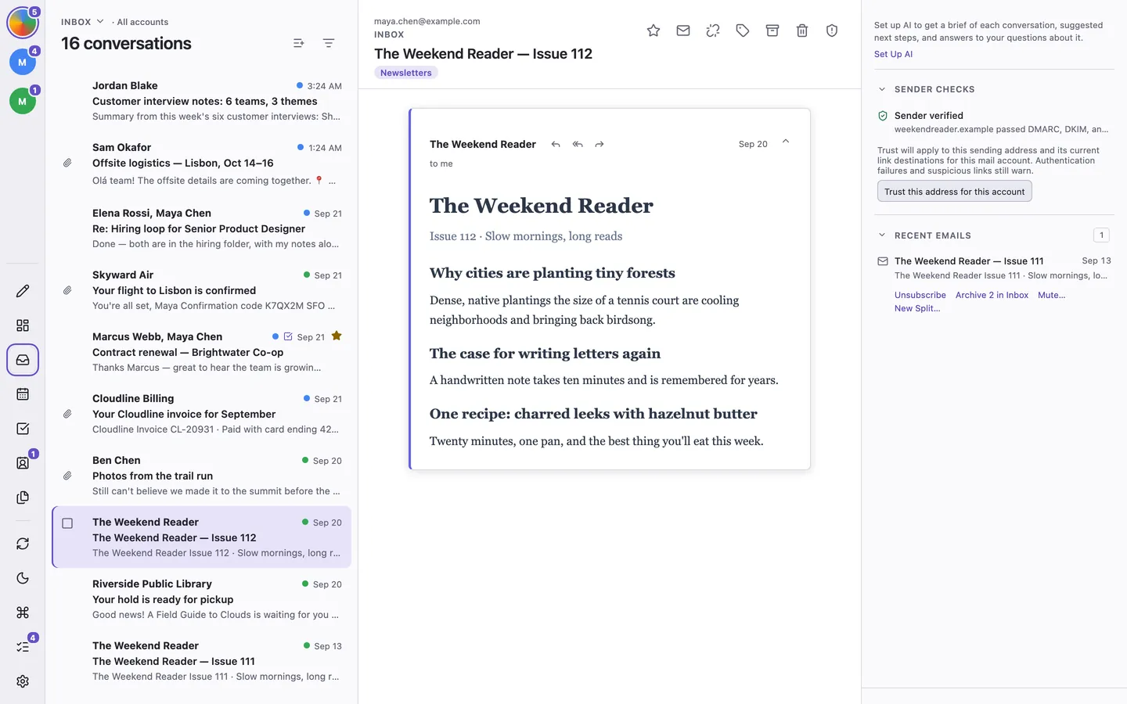This screenshot has width=1127, height=704.
Task: Switch to the blue M account avatar
Action: coord(23,62)
